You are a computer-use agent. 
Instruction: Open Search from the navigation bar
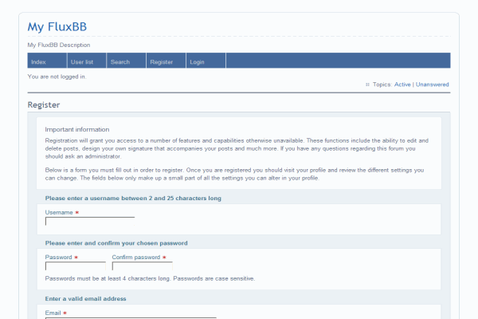[x=120, y=61]
